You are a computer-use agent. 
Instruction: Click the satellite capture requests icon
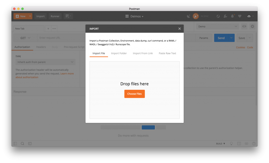[x=188, y=16]
